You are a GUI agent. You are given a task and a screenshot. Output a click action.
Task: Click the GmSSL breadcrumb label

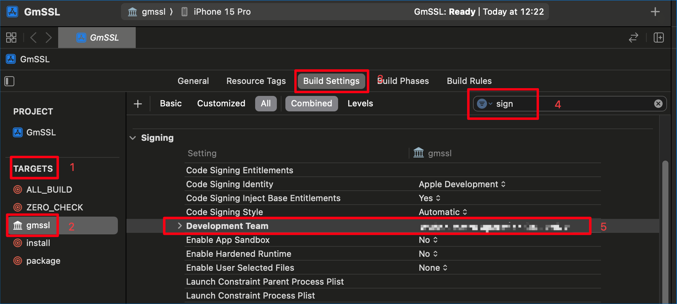click(x=35, y=59)
